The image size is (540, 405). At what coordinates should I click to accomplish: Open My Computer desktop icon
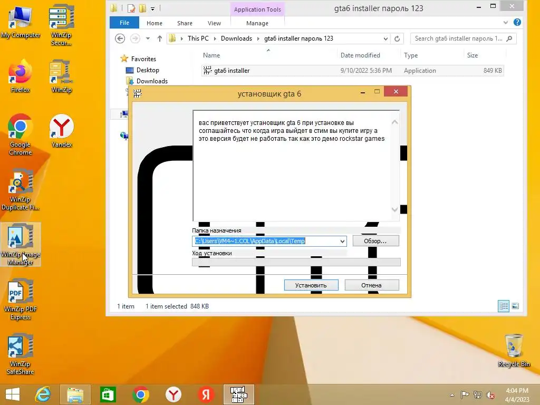21,21
